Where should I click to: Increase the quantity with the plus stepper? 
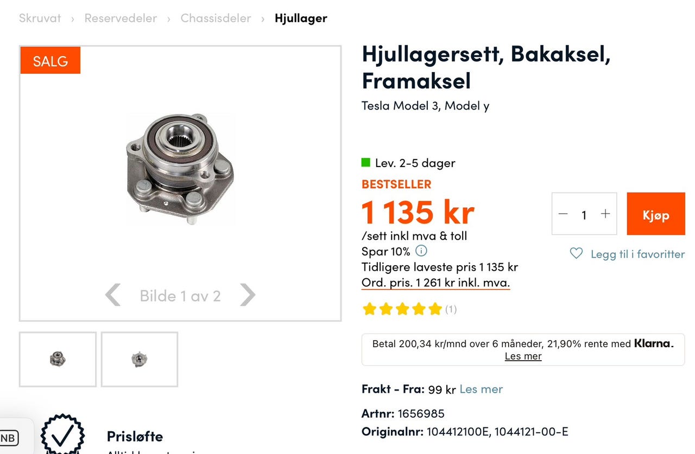click(604, 214)
